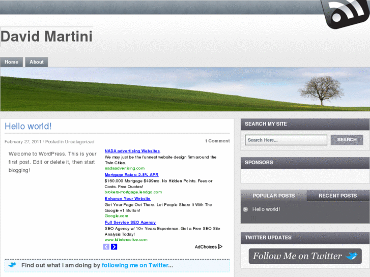Open the About menu item
Screen dimensions: 370x277
pyautogui.click(x=37, y=62)
